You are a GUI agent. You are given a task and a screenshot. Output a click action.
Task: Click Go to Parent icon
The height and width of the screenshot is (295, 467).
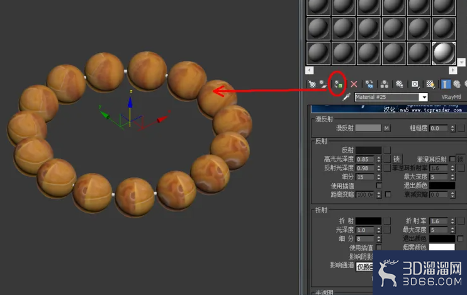457,84
